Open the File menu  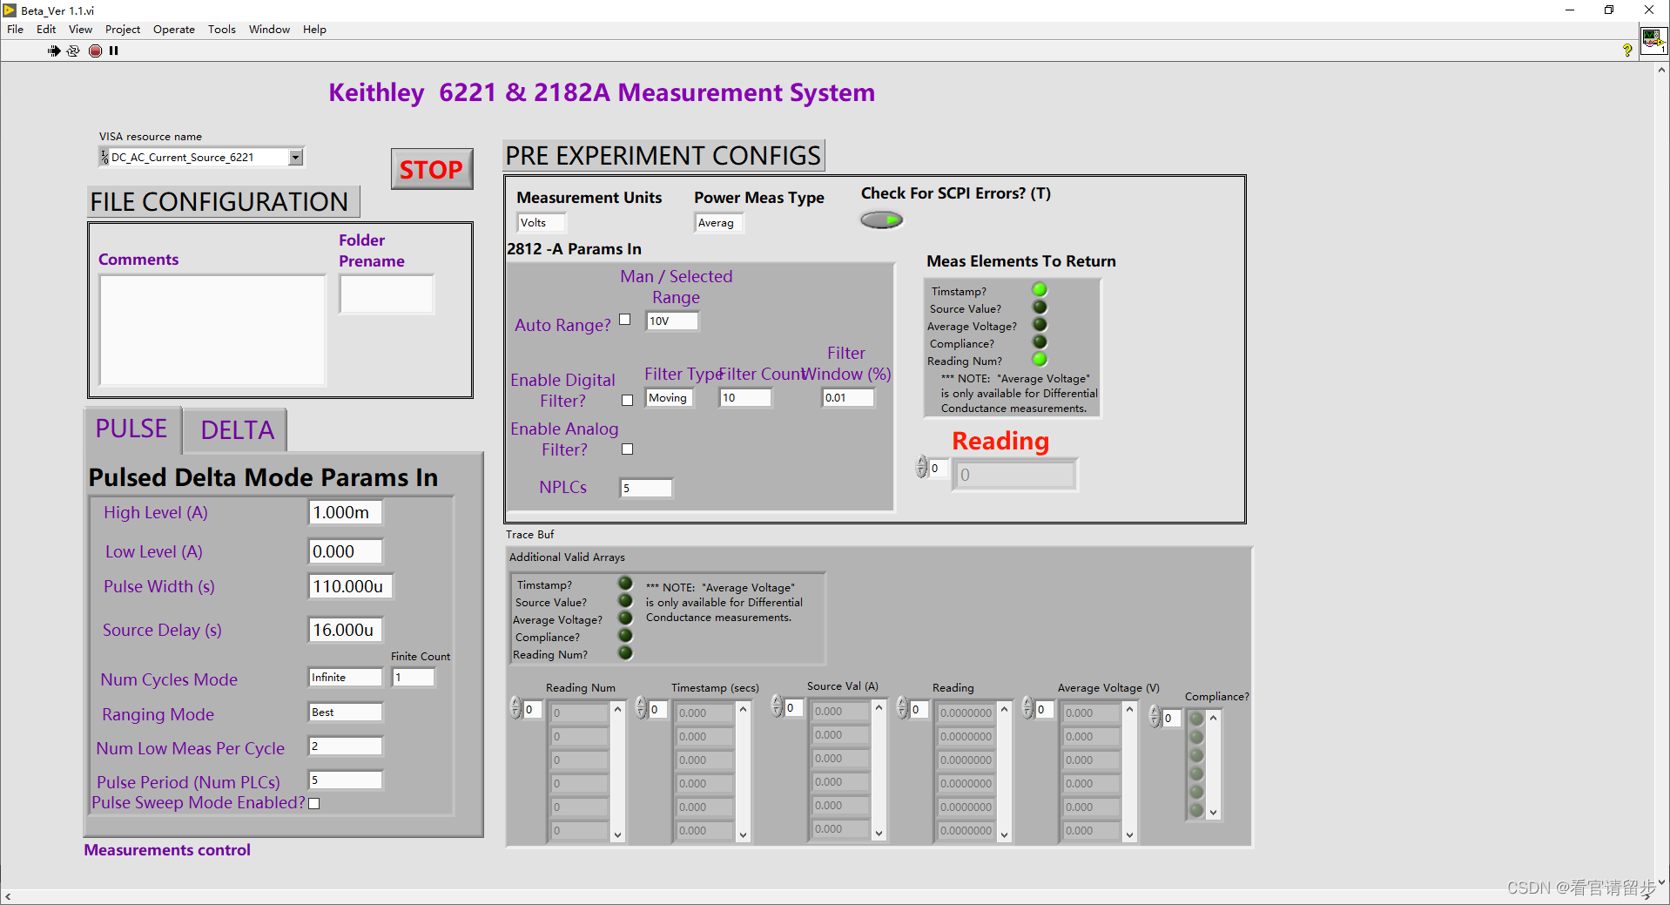15,29
